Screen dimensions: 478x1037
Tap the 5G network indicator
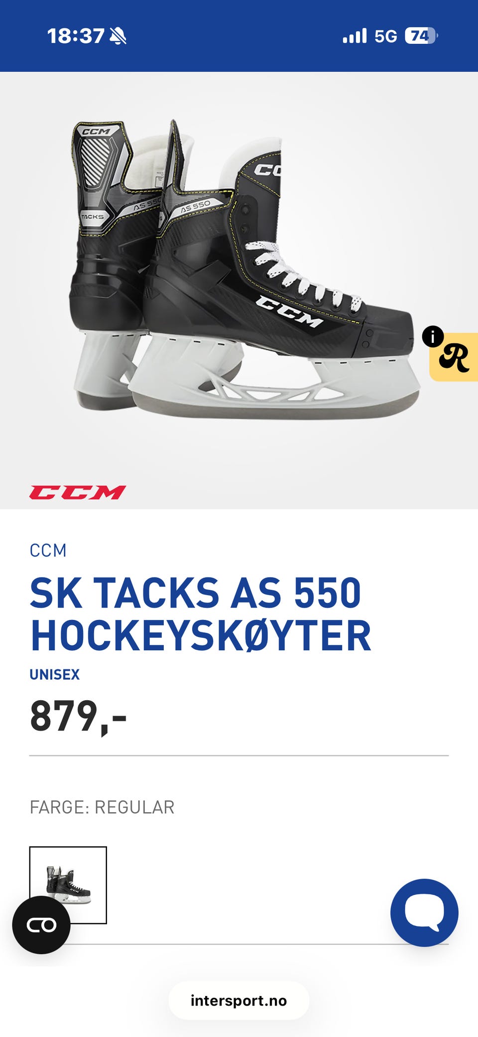386,36
